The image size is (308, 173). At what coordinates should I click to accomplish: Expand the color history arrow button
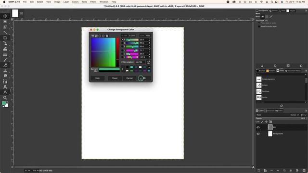pos(123,69)
